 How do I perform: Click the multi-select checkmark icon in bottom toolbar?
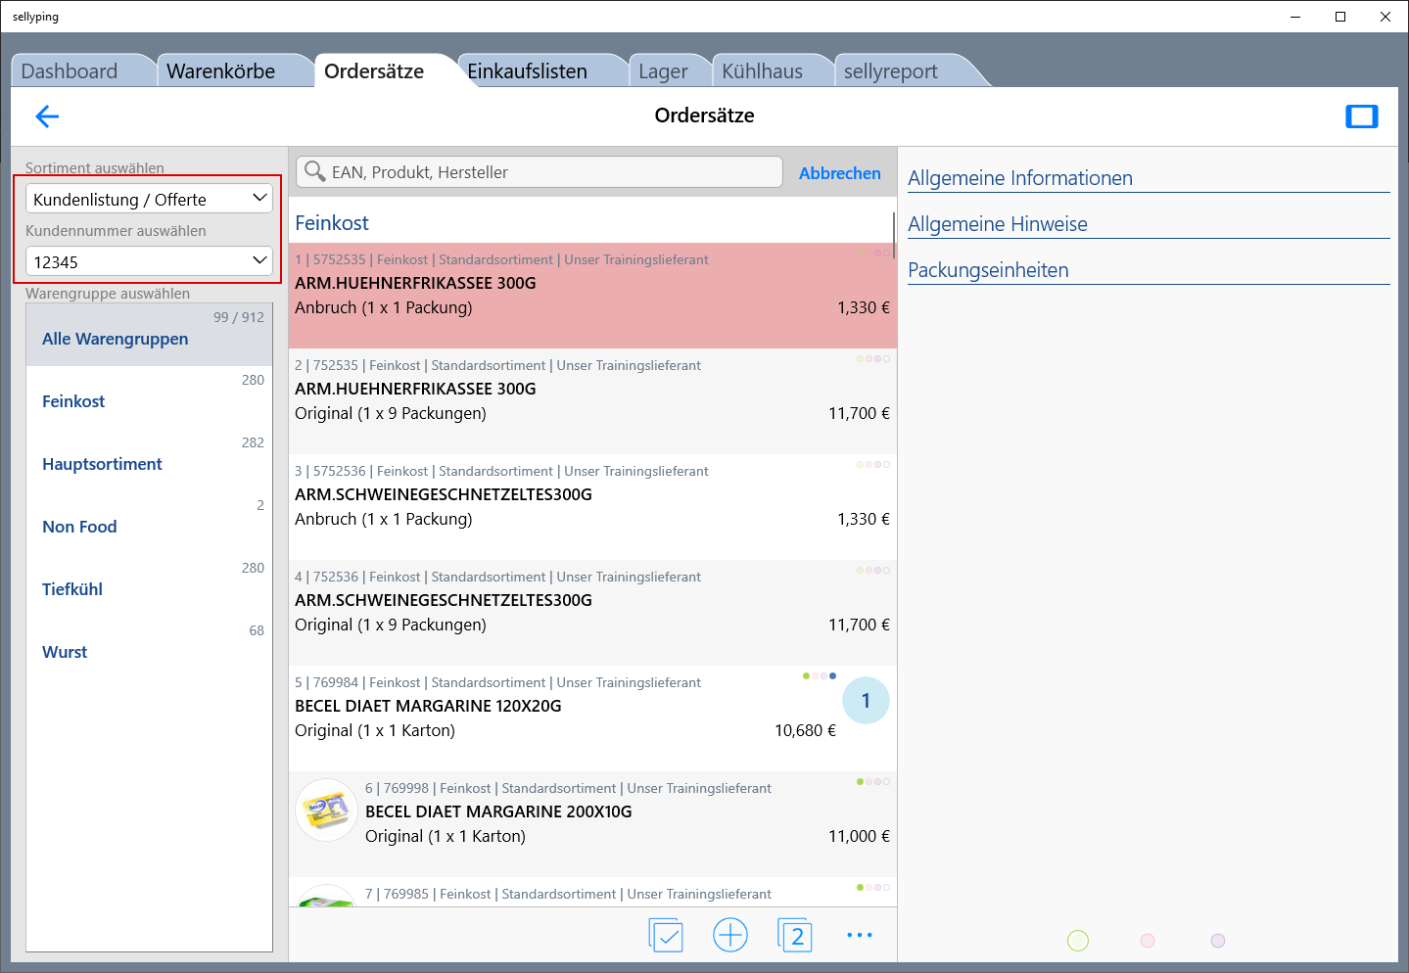pos(666,935)
